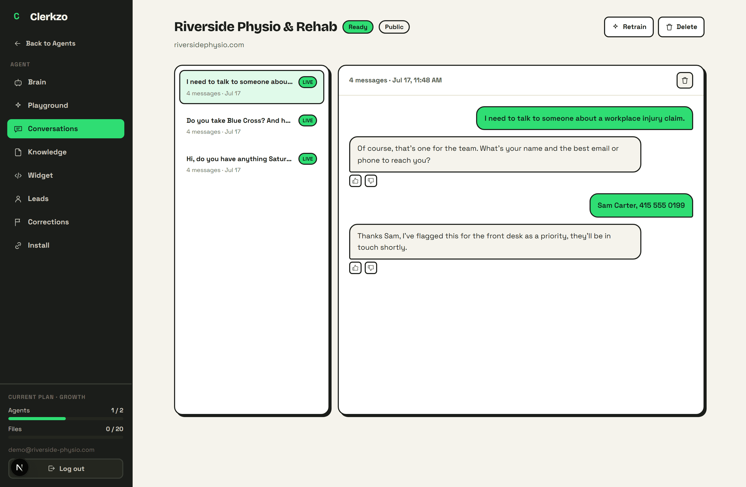
Task: Click the Public visibility badge
Action: coord(394,27)
